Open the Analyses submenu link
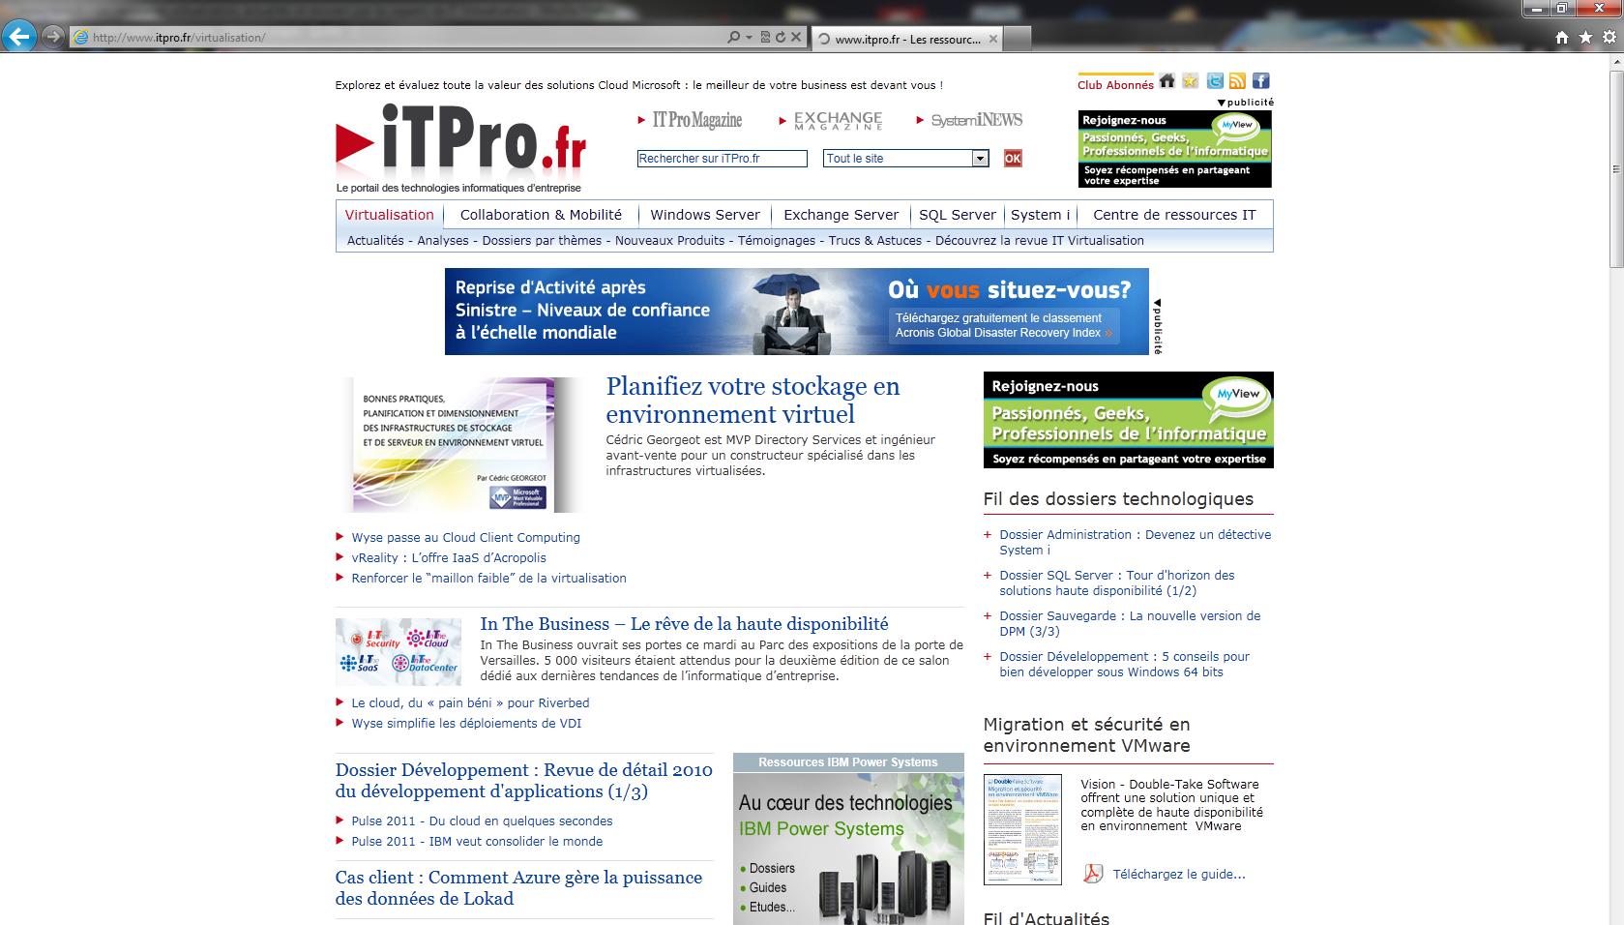1624x925 pixels. [443, 241]
